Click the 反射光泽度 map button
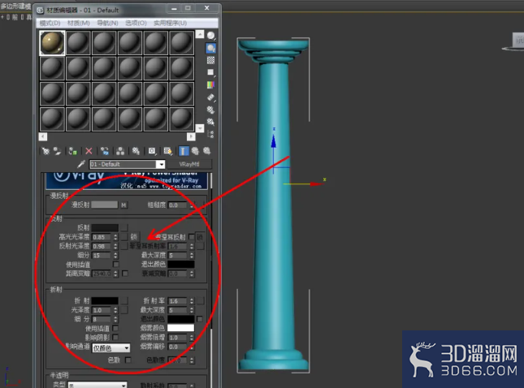Viewport: 524px width, 388px height. (x=124, y=246)
